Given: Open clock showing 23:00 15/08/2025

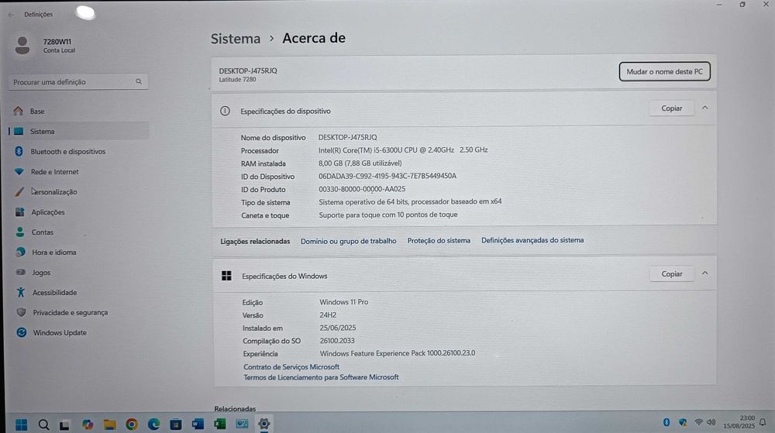Looking at the screenshot, I should coord(739,422).
